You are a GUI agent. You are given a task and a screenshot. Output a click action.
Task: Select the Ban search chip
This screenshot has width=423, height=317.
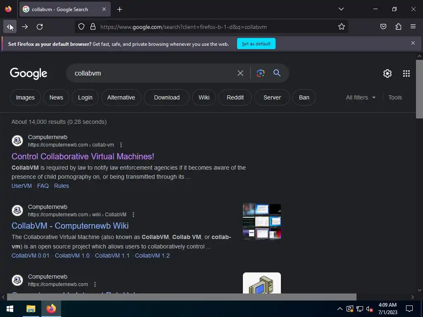click(304, 97)
